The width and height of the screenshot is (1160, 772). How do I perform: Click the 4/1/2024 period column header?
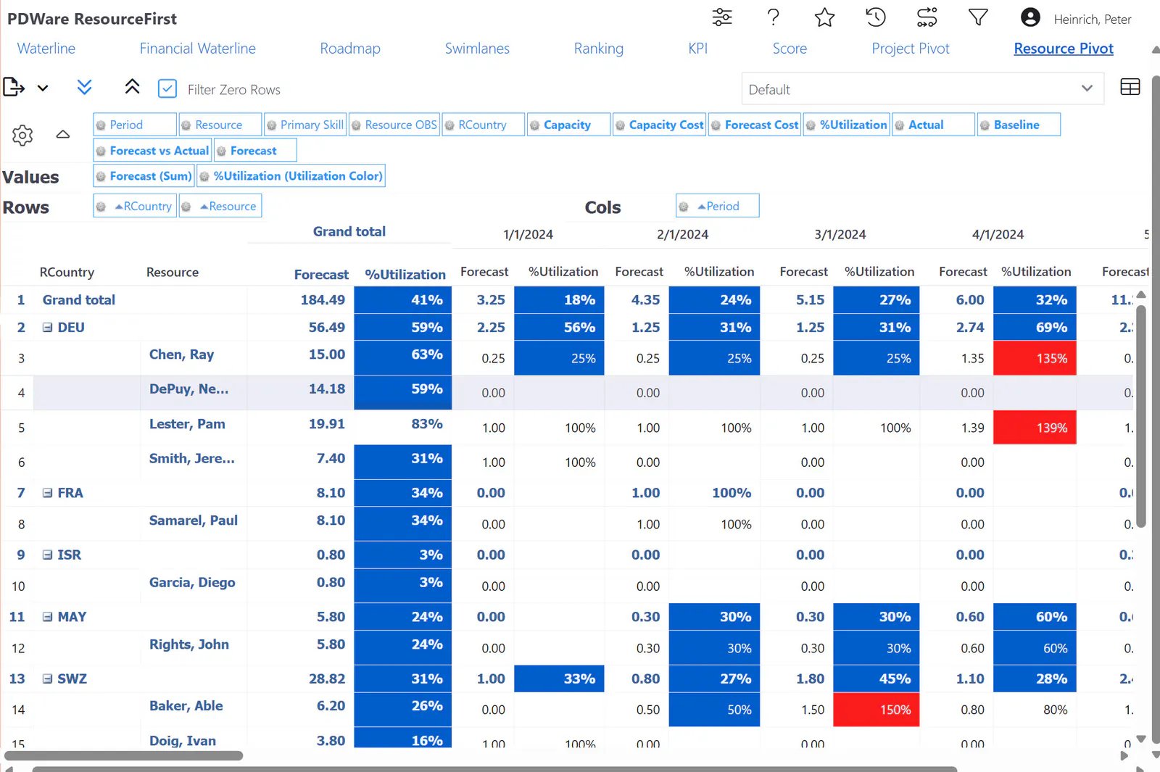(x=998, y=234)
